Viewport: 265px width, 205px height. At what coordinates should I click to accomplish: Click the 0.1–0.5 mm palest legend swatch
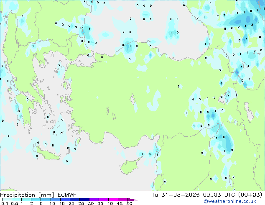(x=7, y=200)
